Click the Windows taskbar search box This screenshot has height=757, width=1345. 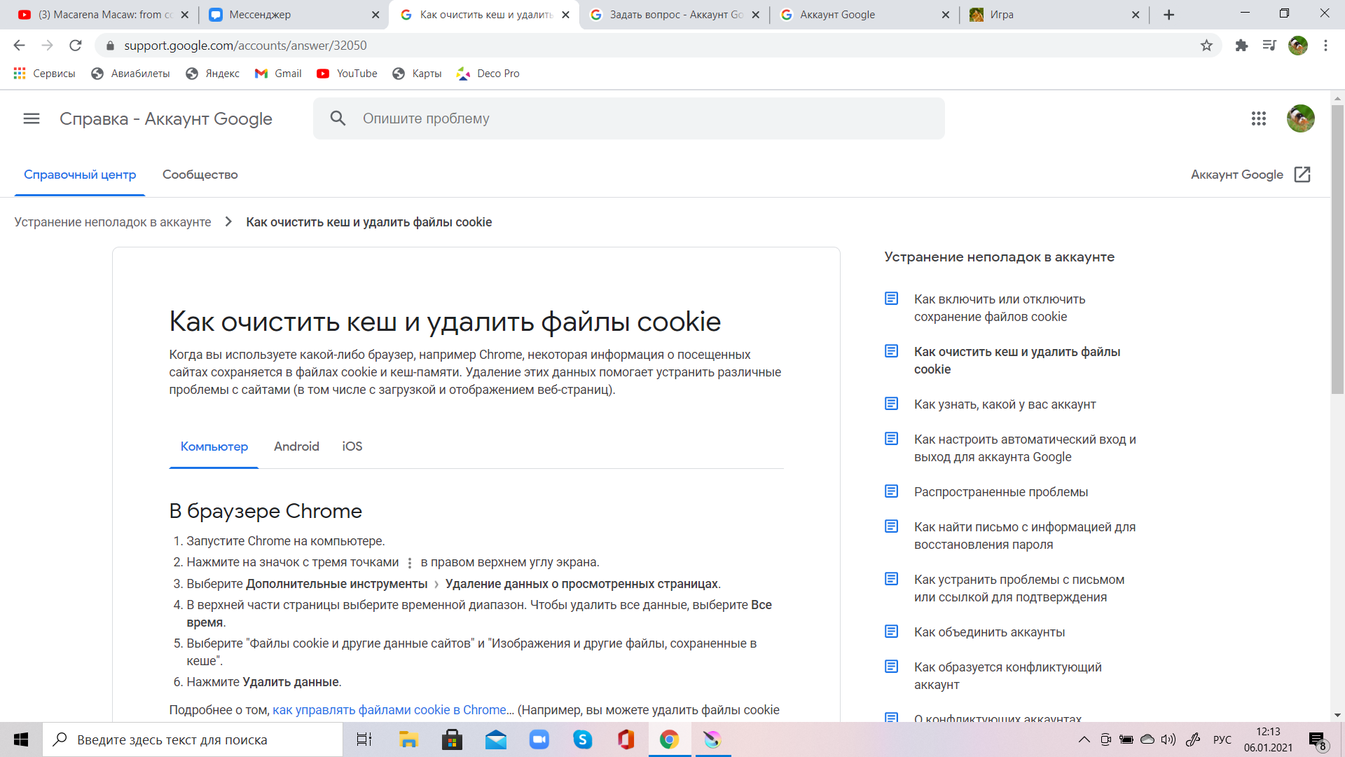click(193, 739)
